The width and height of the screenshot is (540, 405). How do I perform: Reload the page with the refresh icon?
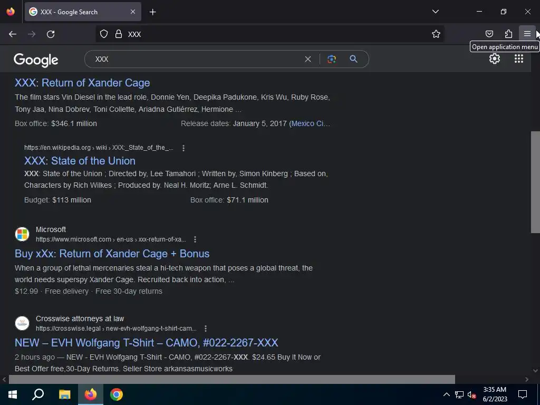point(51,34)
